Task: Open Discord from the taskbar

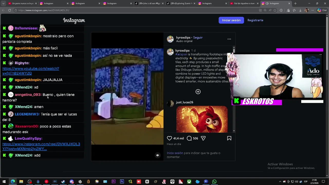Action: (x=71, y=182)
